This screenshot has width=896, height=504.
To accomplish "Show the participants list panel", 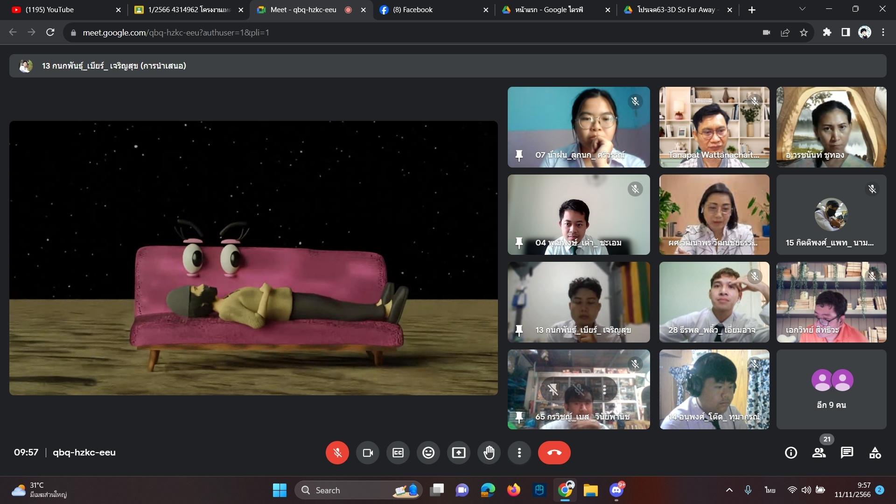I will coord(819,453).
